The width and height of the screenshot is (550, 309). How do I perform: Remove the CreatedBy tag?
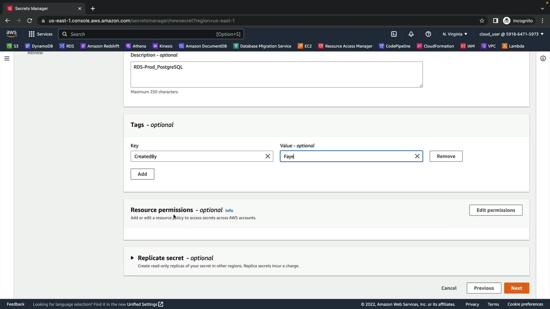(x=446, y=156)
